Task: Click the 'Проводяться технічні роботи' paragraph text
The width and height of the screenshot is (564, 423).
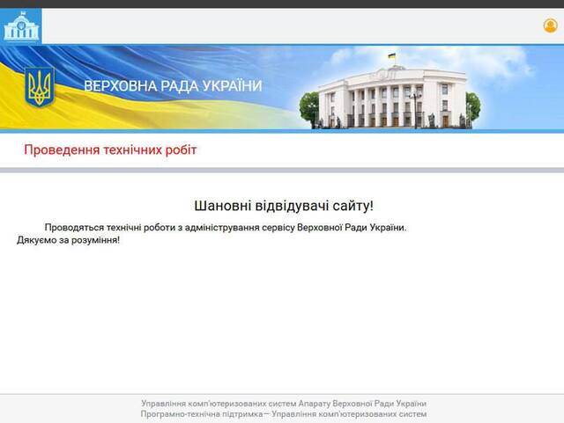Action: pos(226,227)
